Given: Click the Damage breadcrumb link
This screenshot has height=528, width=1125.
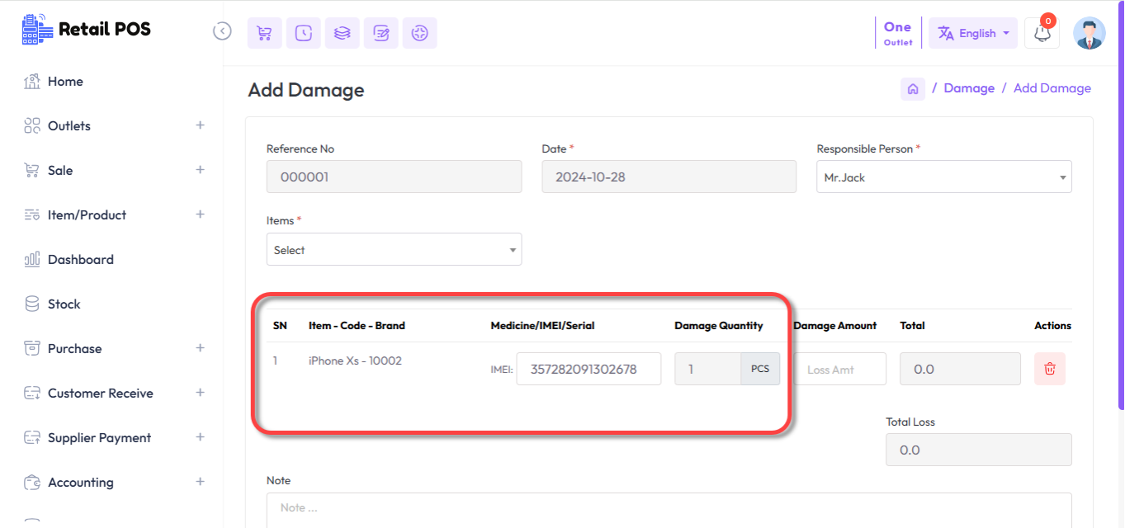Looking at the screenshot, I should [x=968, y=88].
